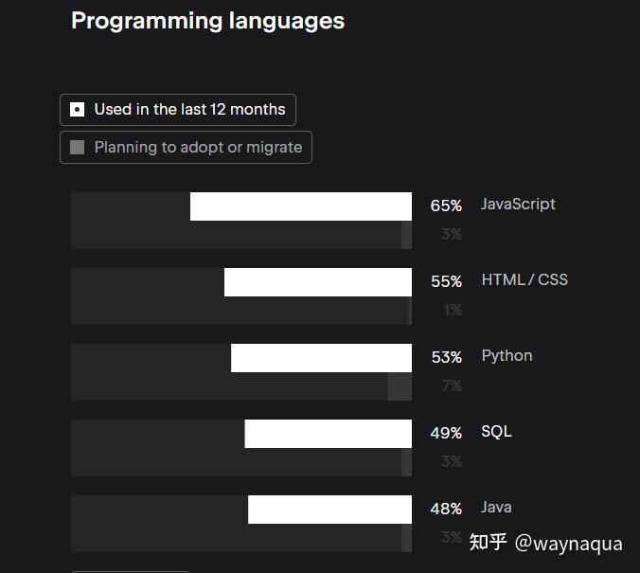The image size is (640, 573).
Task: Select the HTML / CSS label
Action: 524,280
